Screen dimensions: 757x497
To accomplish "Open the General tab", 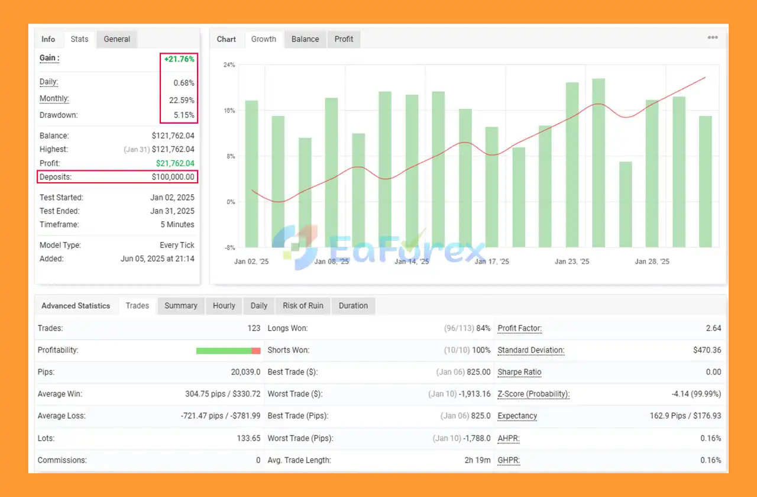I will pyautogui.click(x=117, y=39).
